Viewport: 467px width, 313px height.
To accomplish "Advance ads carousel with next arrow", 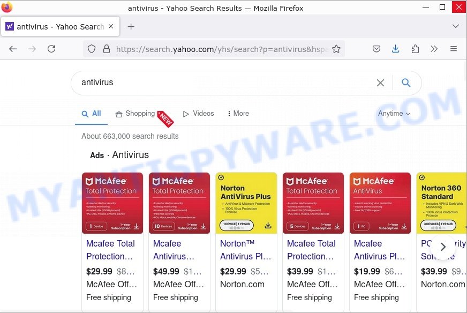I will pyautogui.click(x=443, y=247).
